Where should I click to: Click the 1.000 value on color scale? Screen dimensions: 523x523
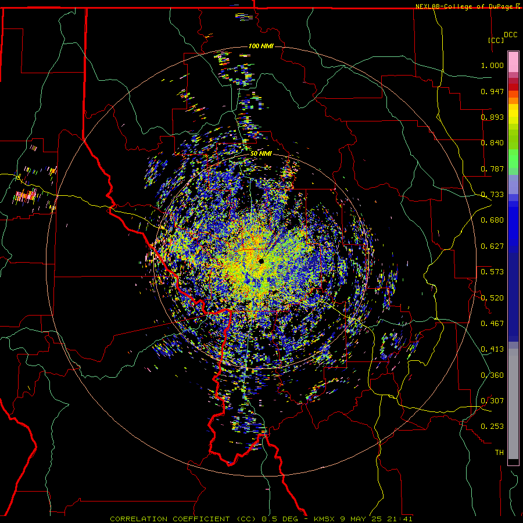point(492,65)
